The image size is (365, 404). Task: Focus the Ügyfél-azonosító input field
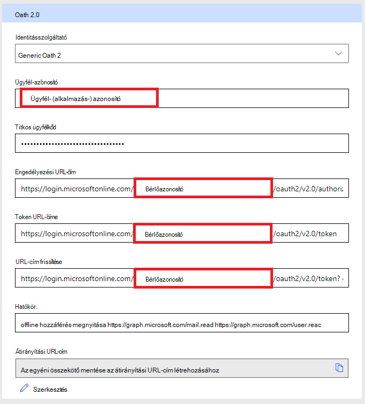pyautogui.click(x=182, y=98)
